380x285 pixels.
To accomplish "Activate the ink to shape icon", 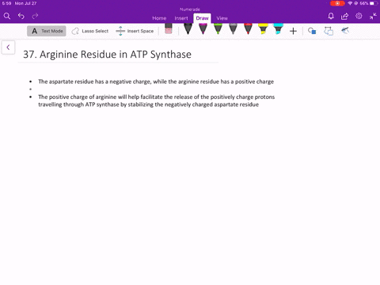I will coord(329,31).
